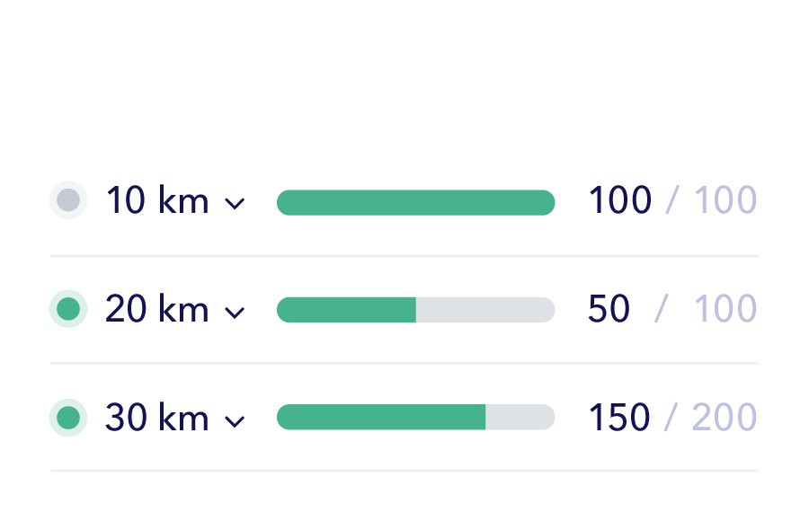Image resolution: width=809 pixels, height=512 pixels.
Task: Select the 100 / 100 value for 10 km
Action: click(x=672, y=199)
